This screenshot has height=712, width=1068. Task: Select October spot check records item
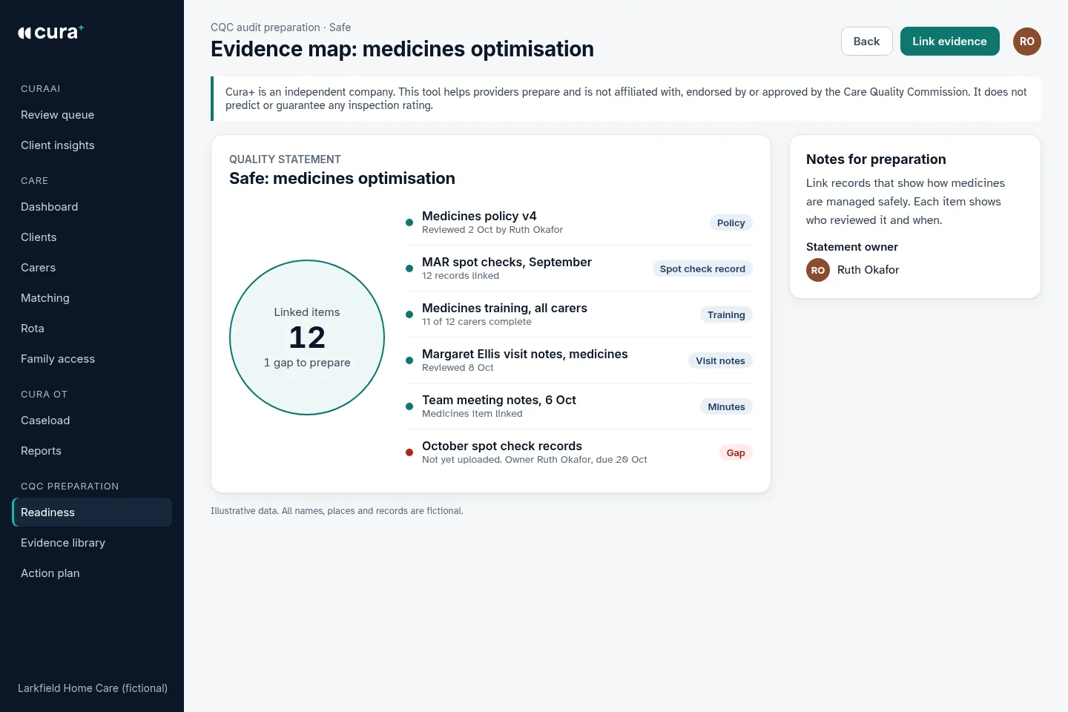579,452
